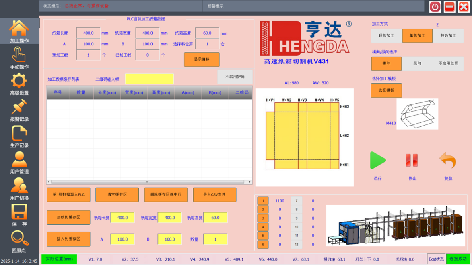
Task: Click the 回原点 magnifier icon
Action: (19, 240)
